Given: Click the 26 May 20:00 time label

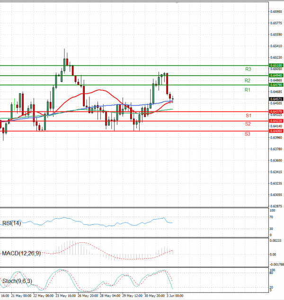Looking at the screenshot, I should pyautogui.click(x=88, y=296).
